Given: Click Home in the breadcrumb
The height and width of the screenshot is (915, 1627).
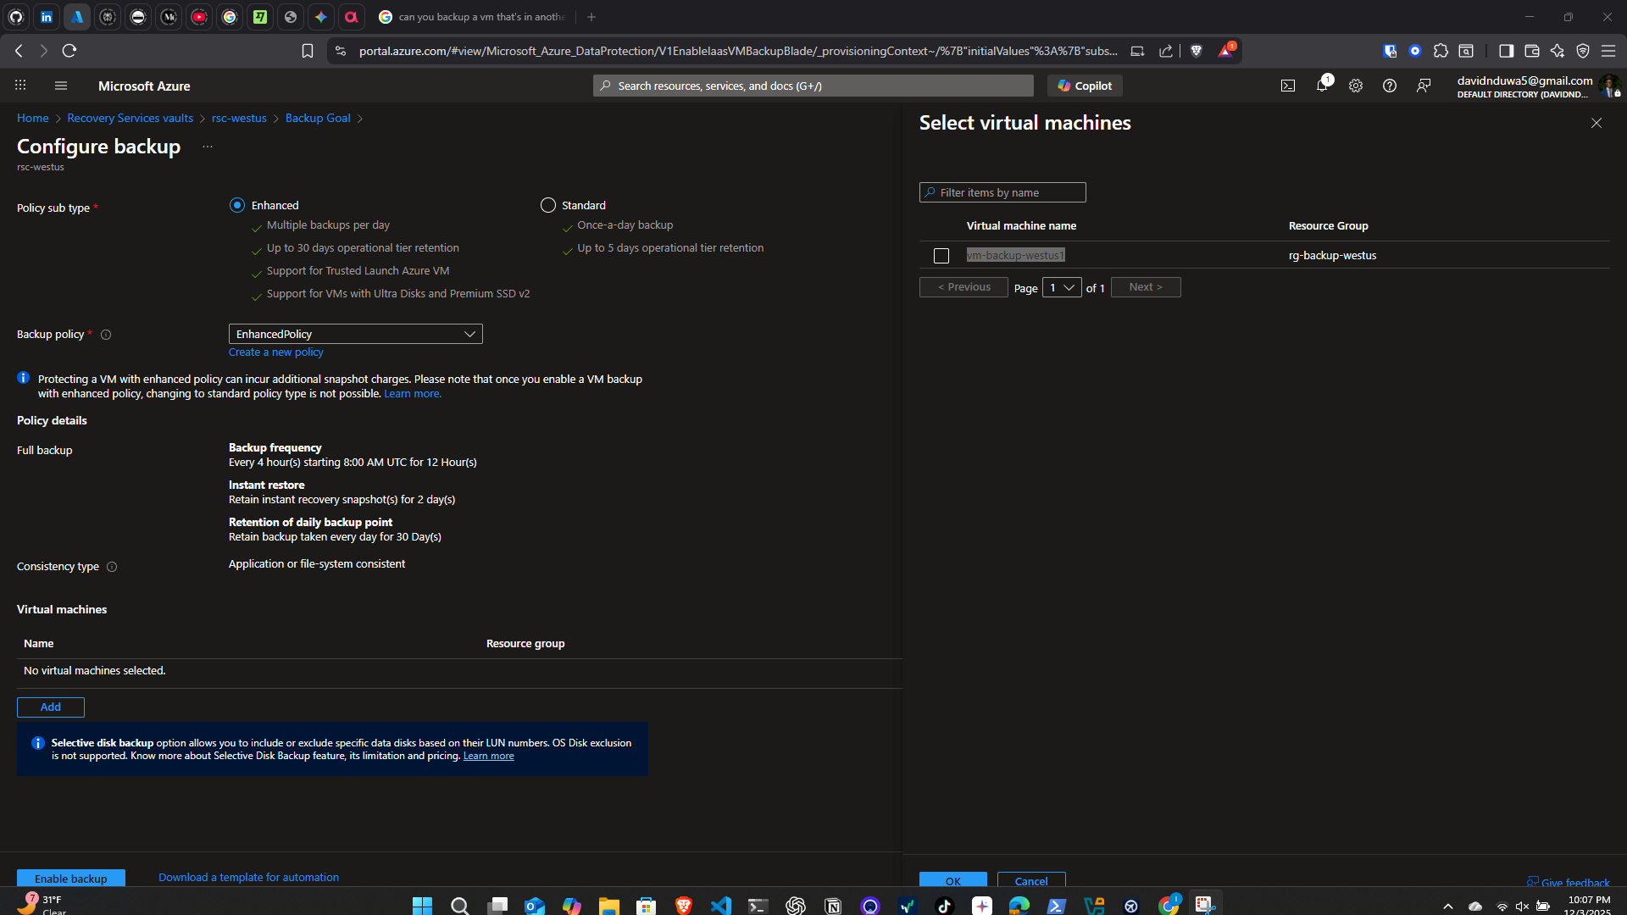Looking at the screenshot, I should tap(32, 118).
